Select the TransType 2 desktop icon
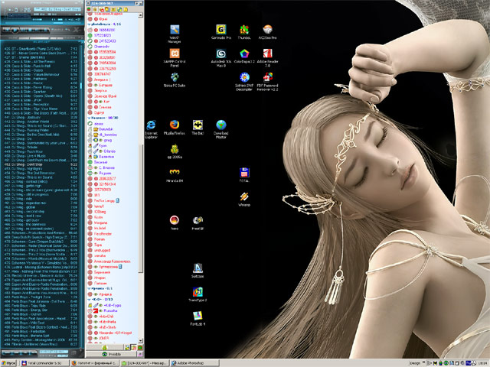This screenshot has width=490, height=367. (198, 294)
